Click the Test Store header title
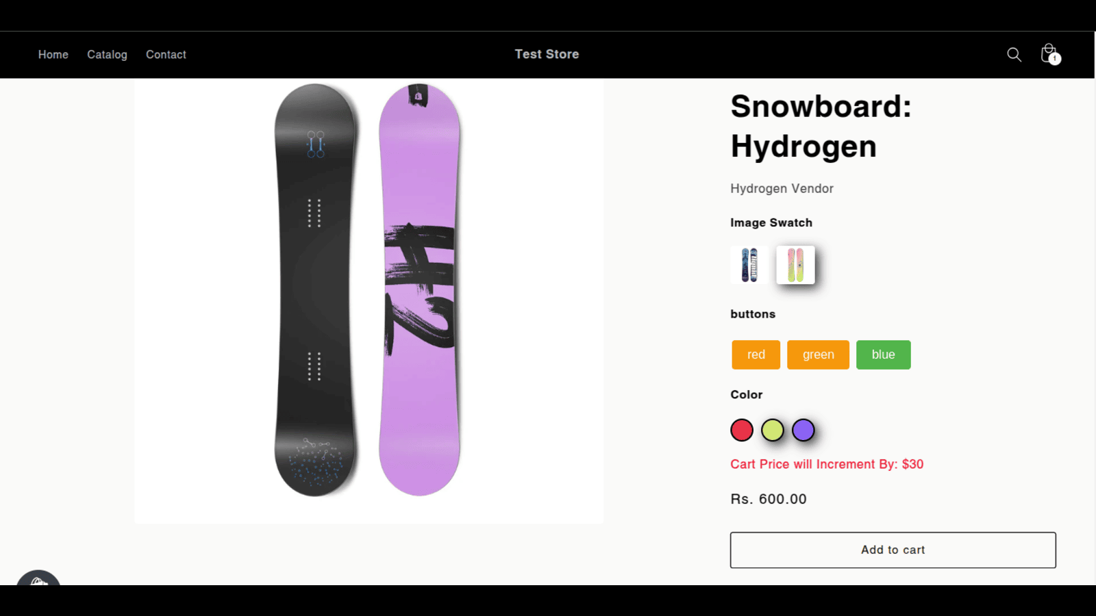The width and height of the screenshot is (1096, 616). click(x=547, y=54)
